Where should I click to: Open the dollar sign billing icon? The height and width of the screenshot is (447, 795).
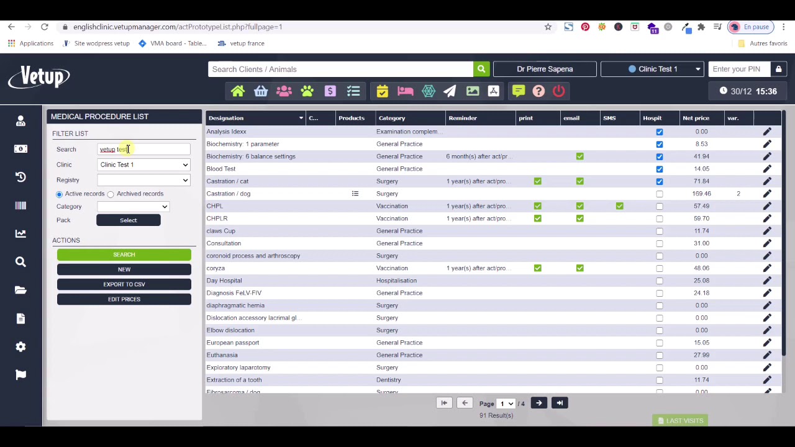[x=330, y=91]
